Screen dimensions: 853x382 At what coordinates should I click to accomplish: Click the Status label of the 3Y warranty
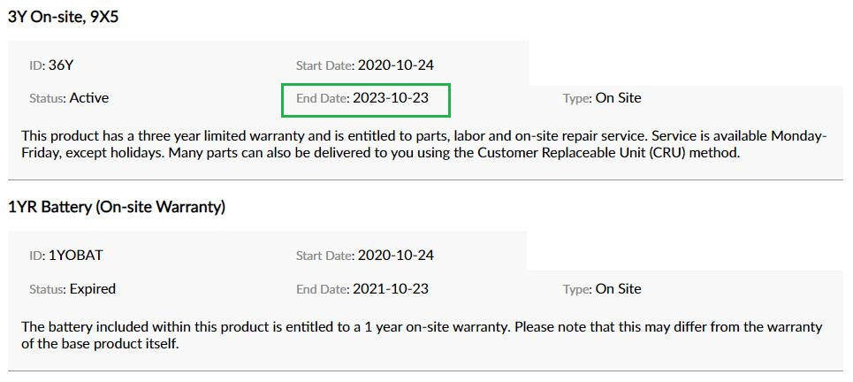(48, 98)
